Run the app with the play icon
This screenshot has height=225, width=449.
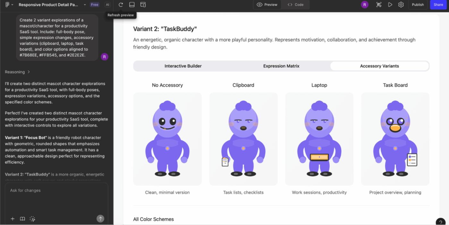point(390,4)
